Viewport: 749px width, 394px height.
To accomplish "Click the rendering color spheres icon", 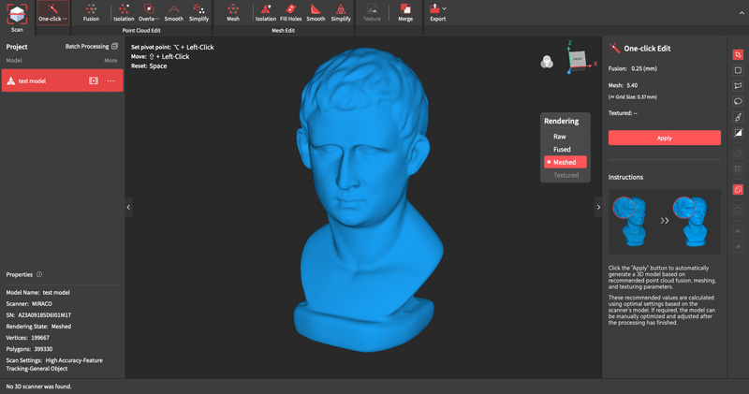I will (x=547, y=62).
